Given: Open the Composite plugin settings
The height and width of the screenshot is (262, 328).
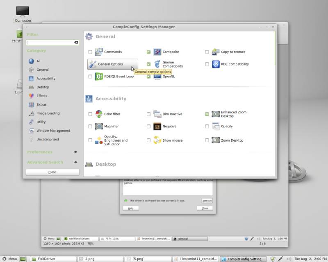Looking at the screenshot, I should [x=166, y=52].
